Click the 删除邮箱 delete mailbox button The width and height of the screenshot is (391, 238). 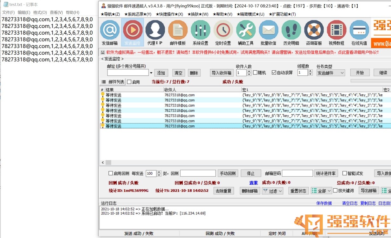point(250,191)
